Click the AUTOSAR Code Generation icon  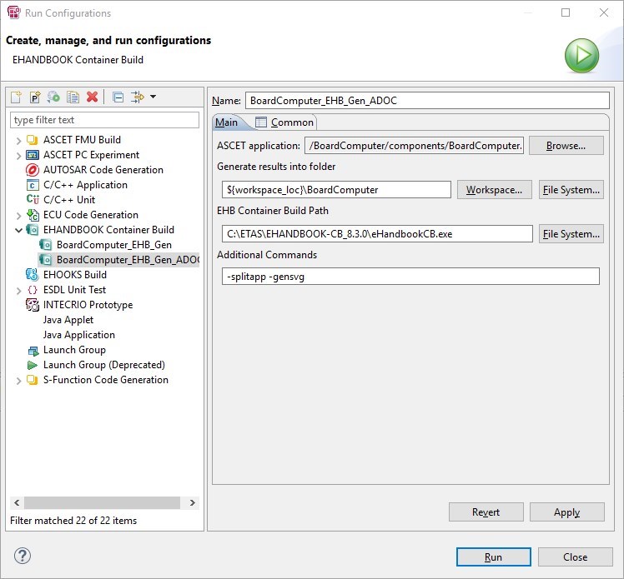[33, 170]
